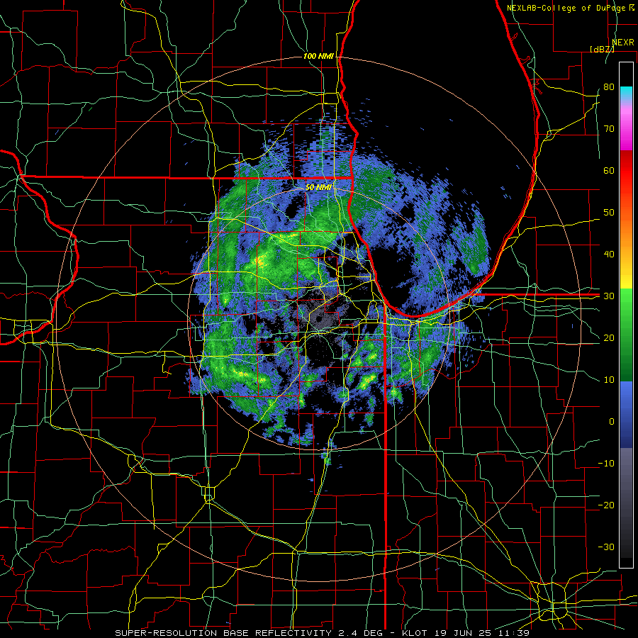Screen dimensions: 638x638
Task: Select the -30 value on the dBZ scale
Action: 606,547
